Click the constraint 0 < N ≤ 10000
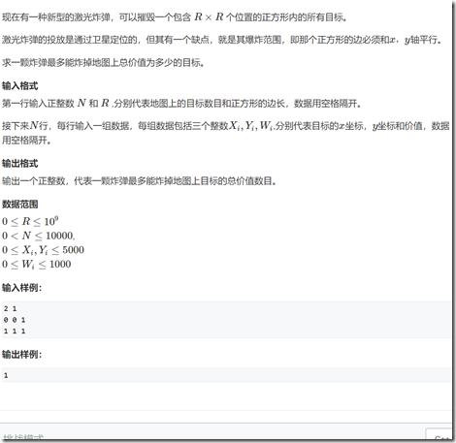This screenshot has height=443, width=456. 38,236
